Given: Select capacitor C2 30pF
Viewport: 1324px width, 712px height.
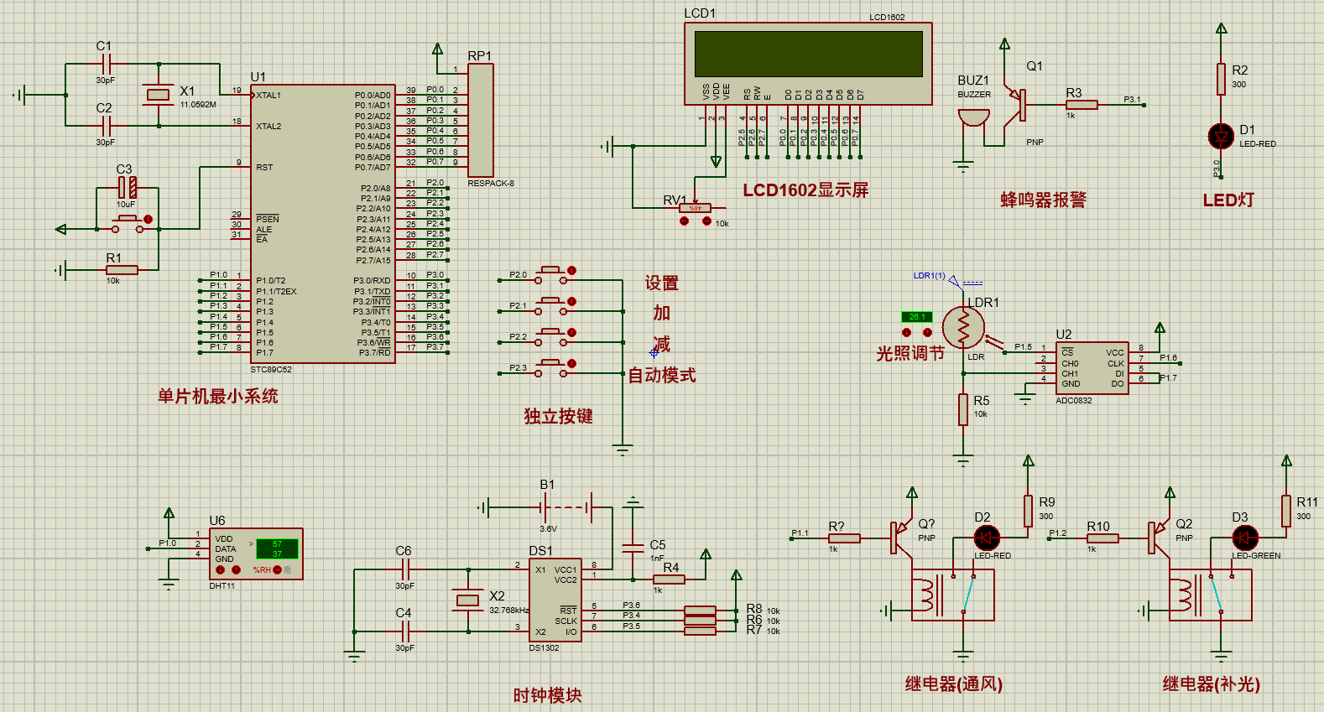Looking at the screenshot, I should click(106, 126).
